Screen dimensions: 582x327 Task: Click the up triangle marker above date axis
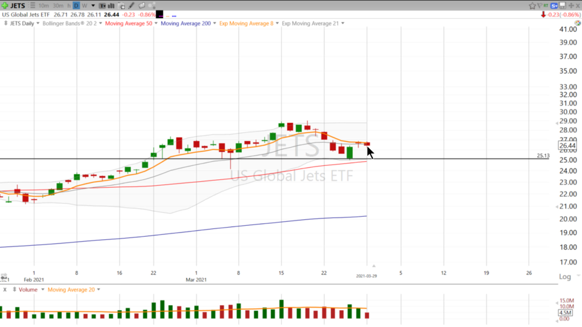374,266
